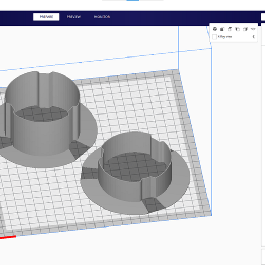Enable the X-Ray view checkbox
Screen dimensions: 265x265
[x=214, y=36]
